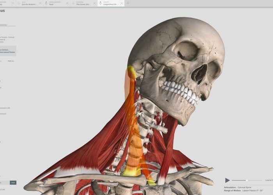This screenshot has height=195, width=273.
Task: Select the Cervicis - Cervical list entry above highlighted item
Action: [x=7, y=39]
